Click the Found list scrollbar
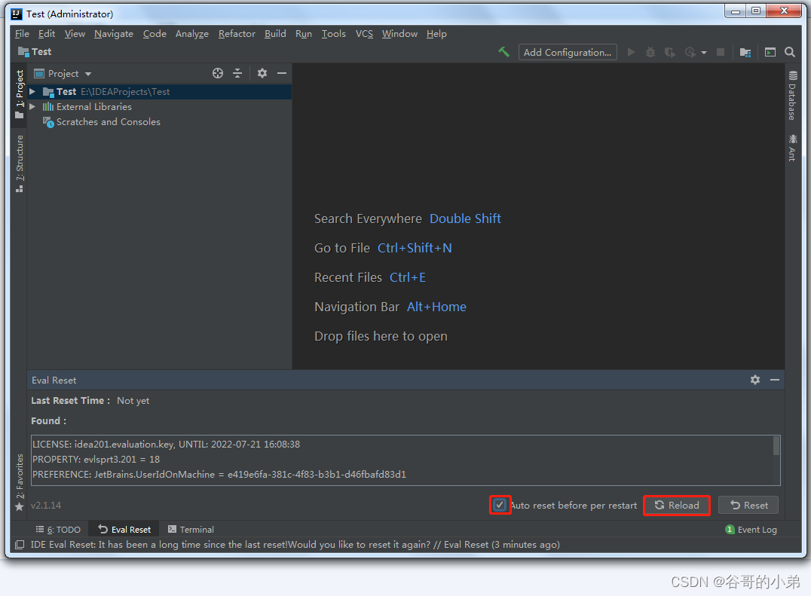 click(x=776, y=446)
